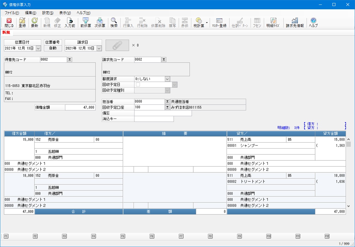Open the 請求日 date dropdown
Image resolution: width=355 pixels, height=247 pixels.
[x=99, y=48]
